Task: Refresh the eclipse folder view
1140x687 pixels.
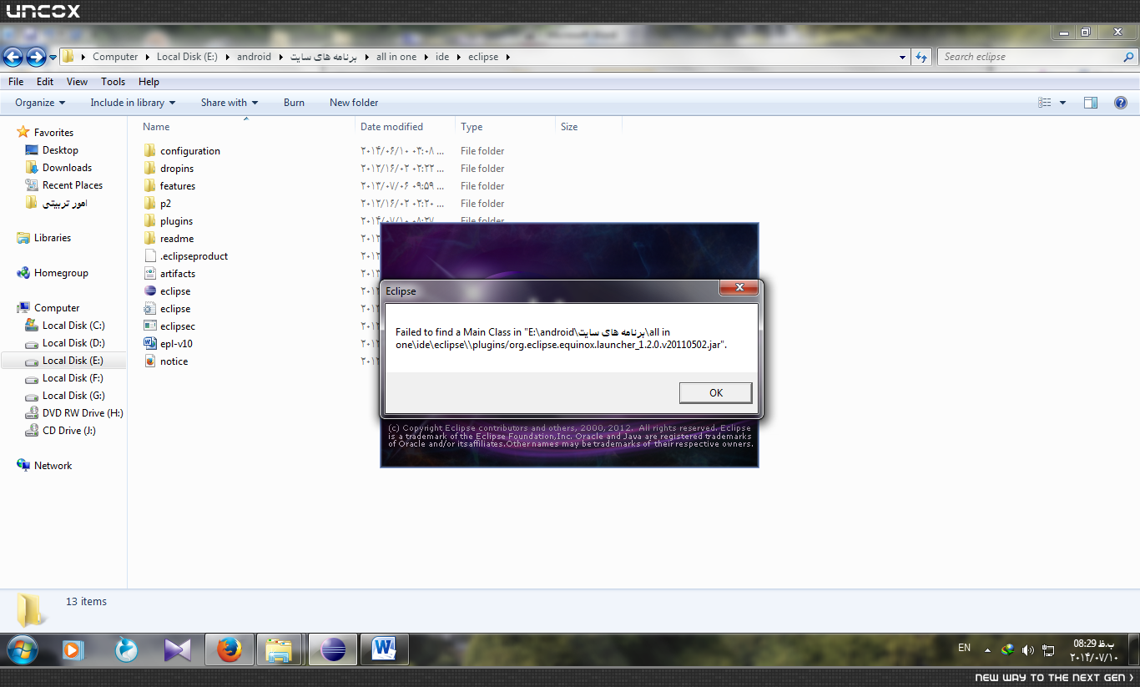Action: (x=921, y=57)
